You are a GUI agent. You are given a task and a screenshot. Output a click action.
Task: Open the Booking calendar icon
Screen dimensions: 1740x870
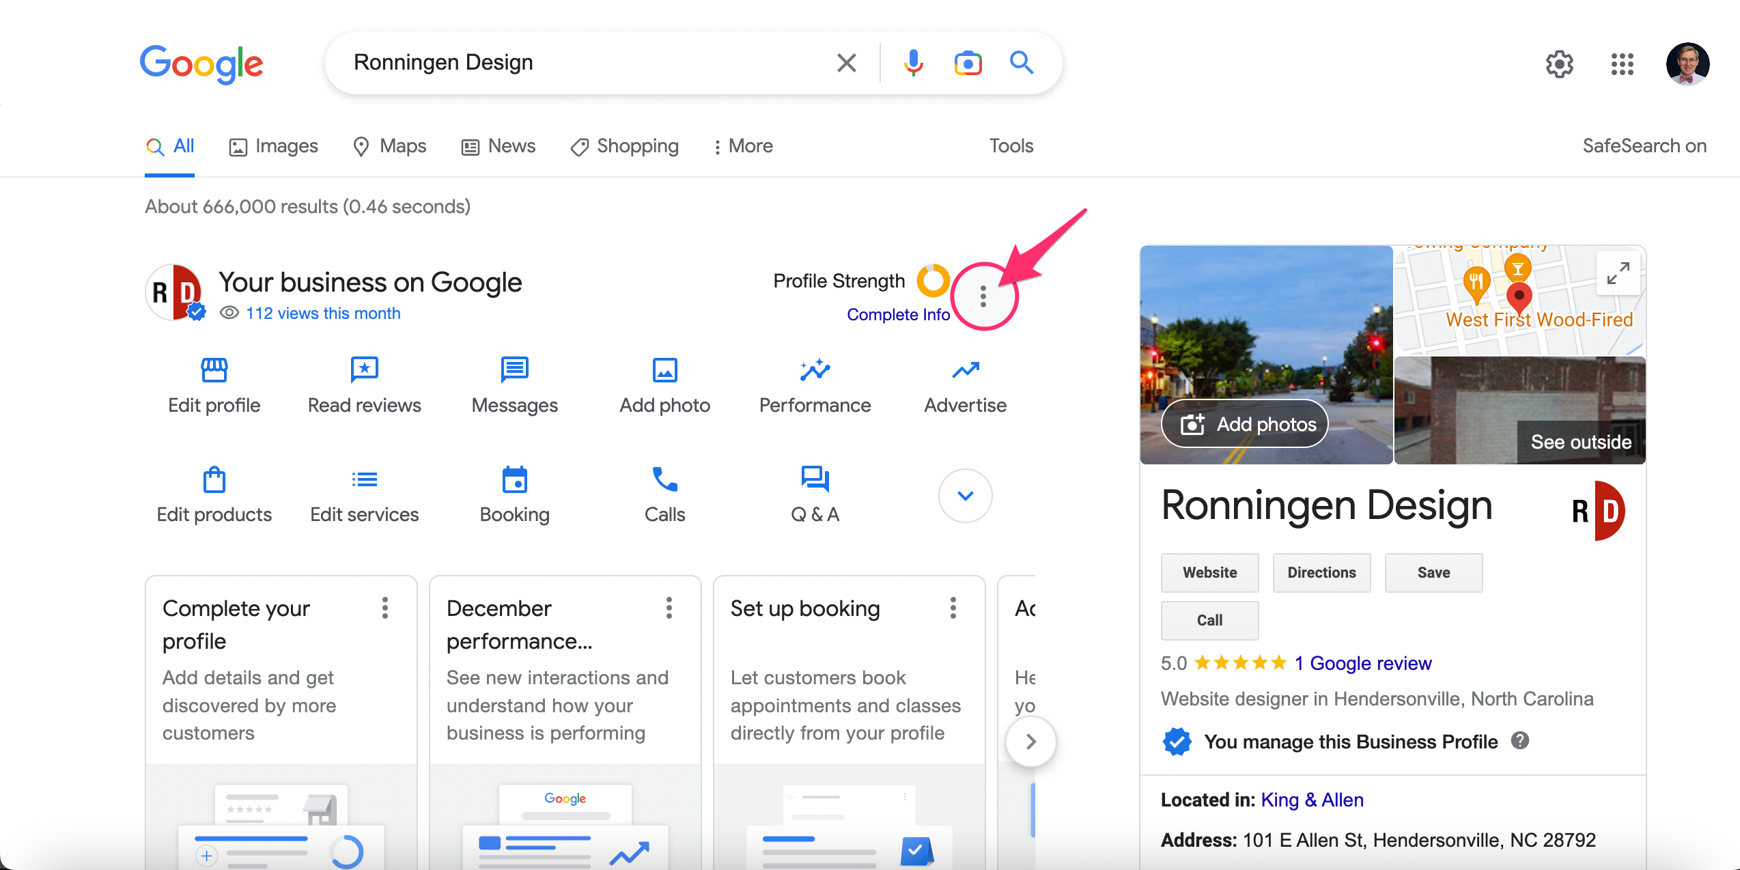(x=514, y=479)
